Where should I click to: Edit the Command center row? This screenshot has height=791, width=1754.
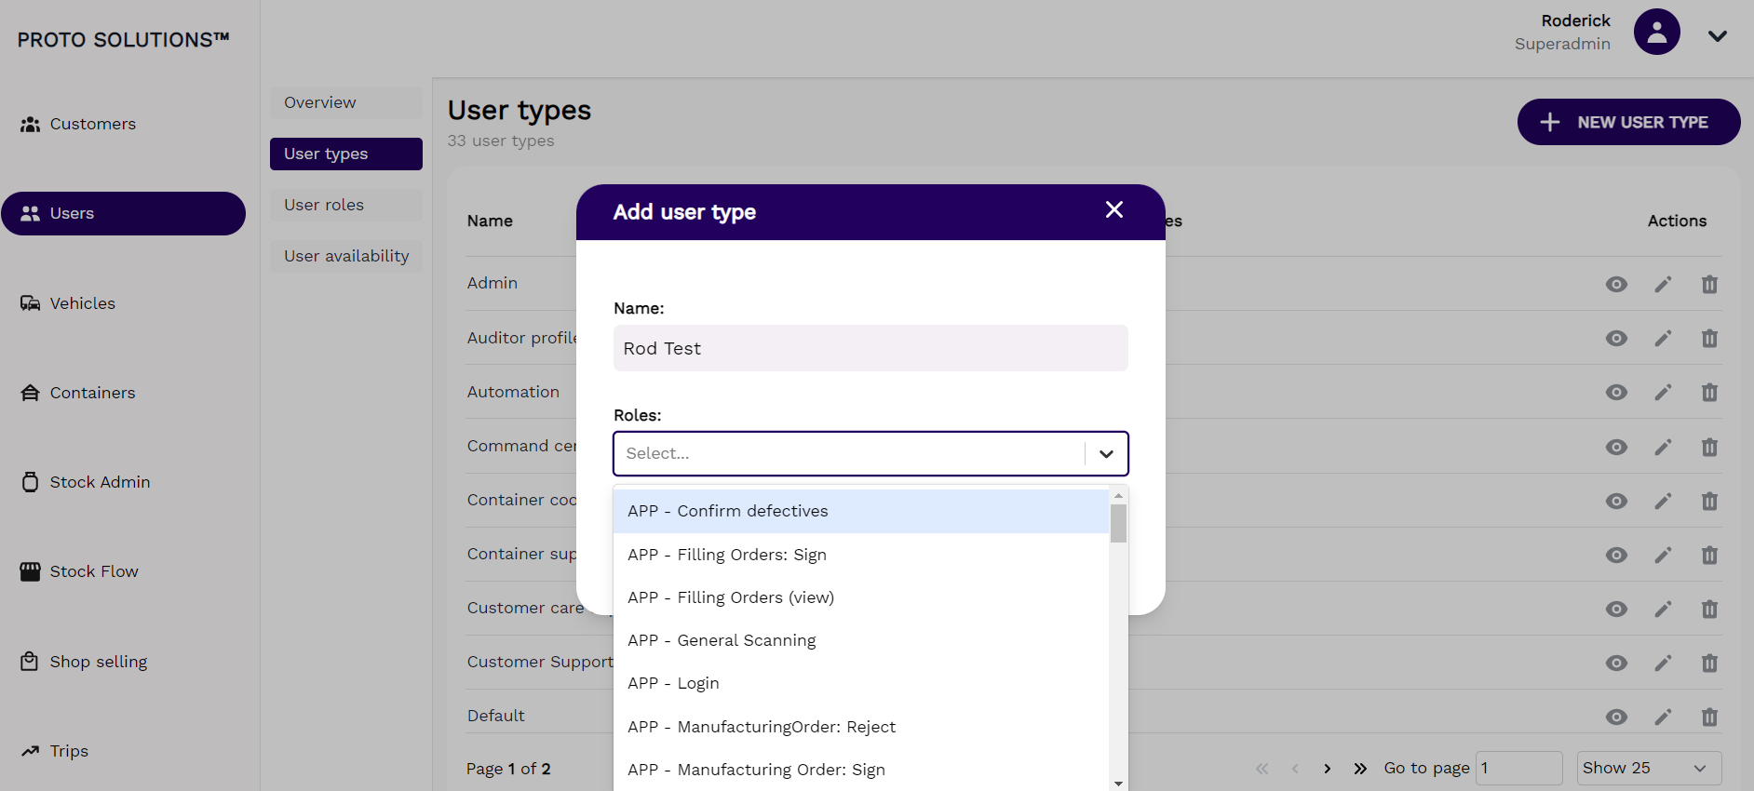click(x=1663, y=447)
